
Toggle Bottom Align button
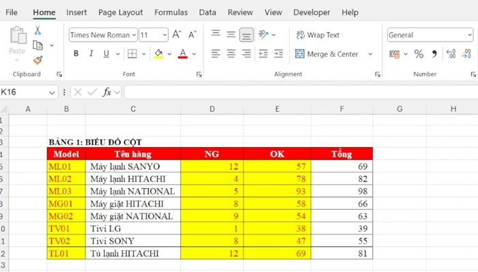[x=247, y=35]
